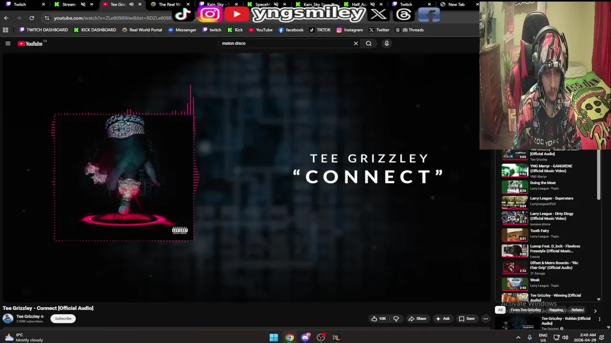Open the YouTube bookmark in the bookmarks bar
This screenshot has width=611, height=343.
(x=261, y=30)
